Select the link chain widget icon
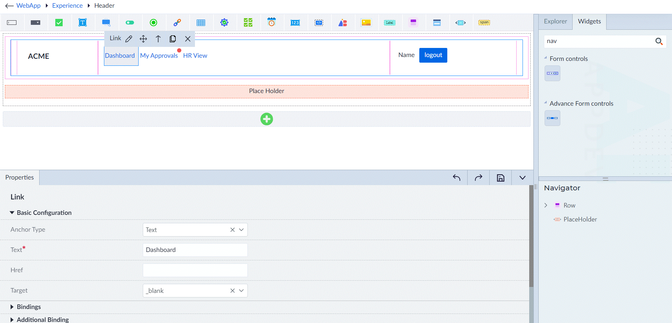672x323 pixels. (177, 23)
